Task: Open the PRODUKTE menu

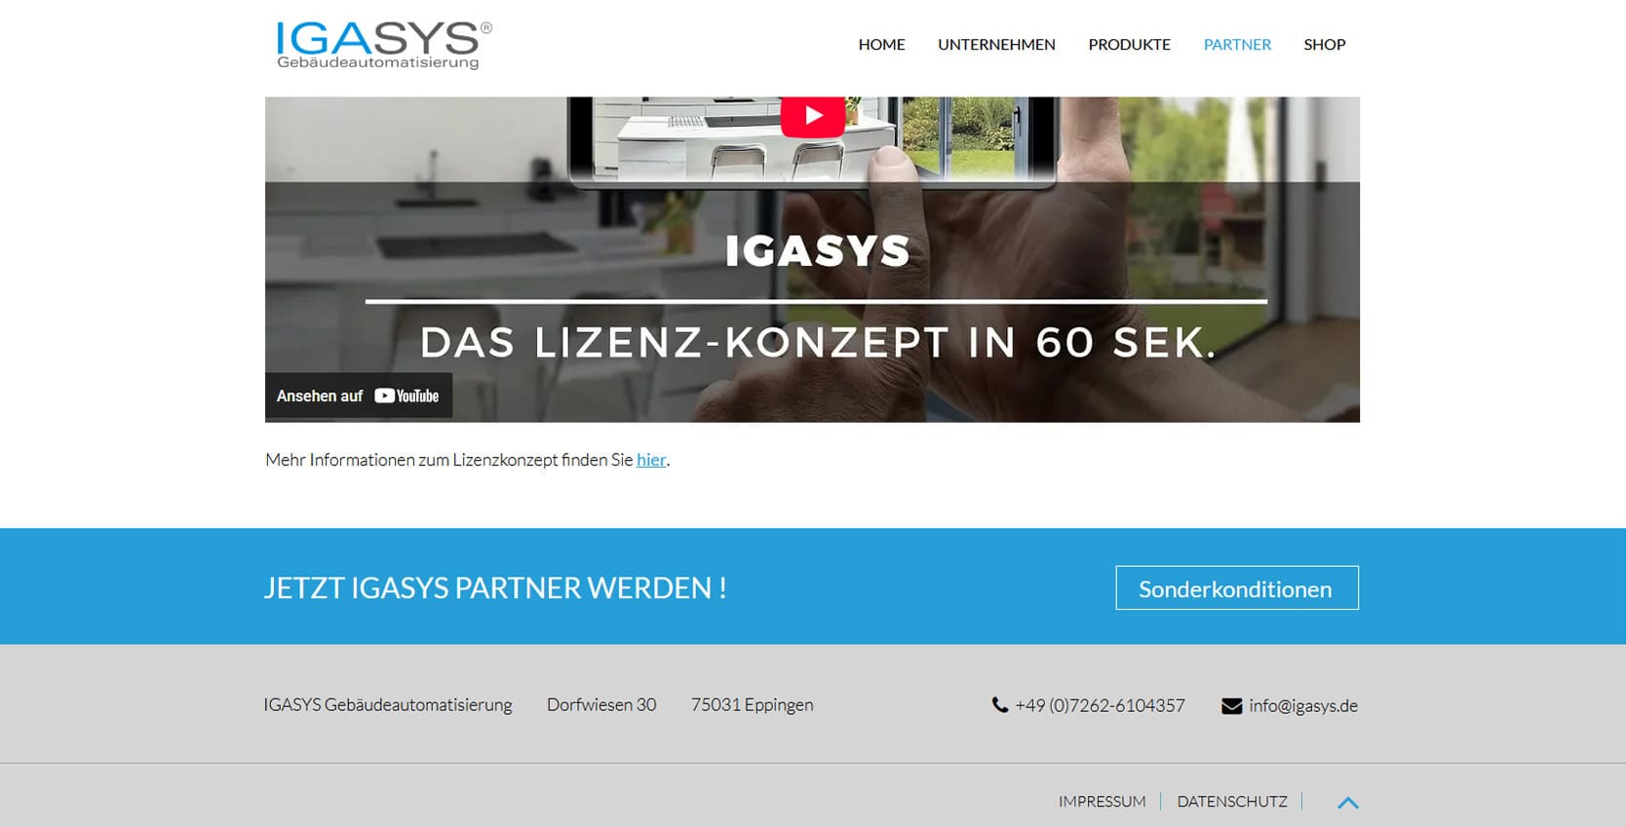Action: [x=1129, y=45]
